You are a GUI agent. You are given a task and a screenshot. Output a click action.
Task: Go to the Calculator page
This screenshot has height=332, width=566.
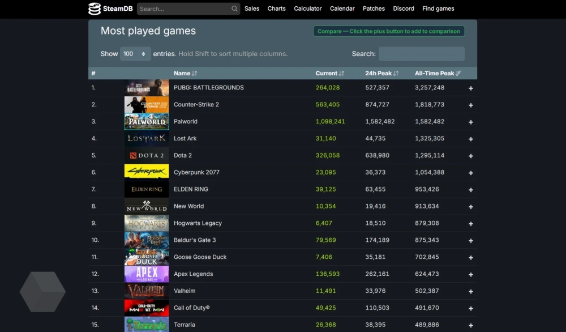click(307, 8)
